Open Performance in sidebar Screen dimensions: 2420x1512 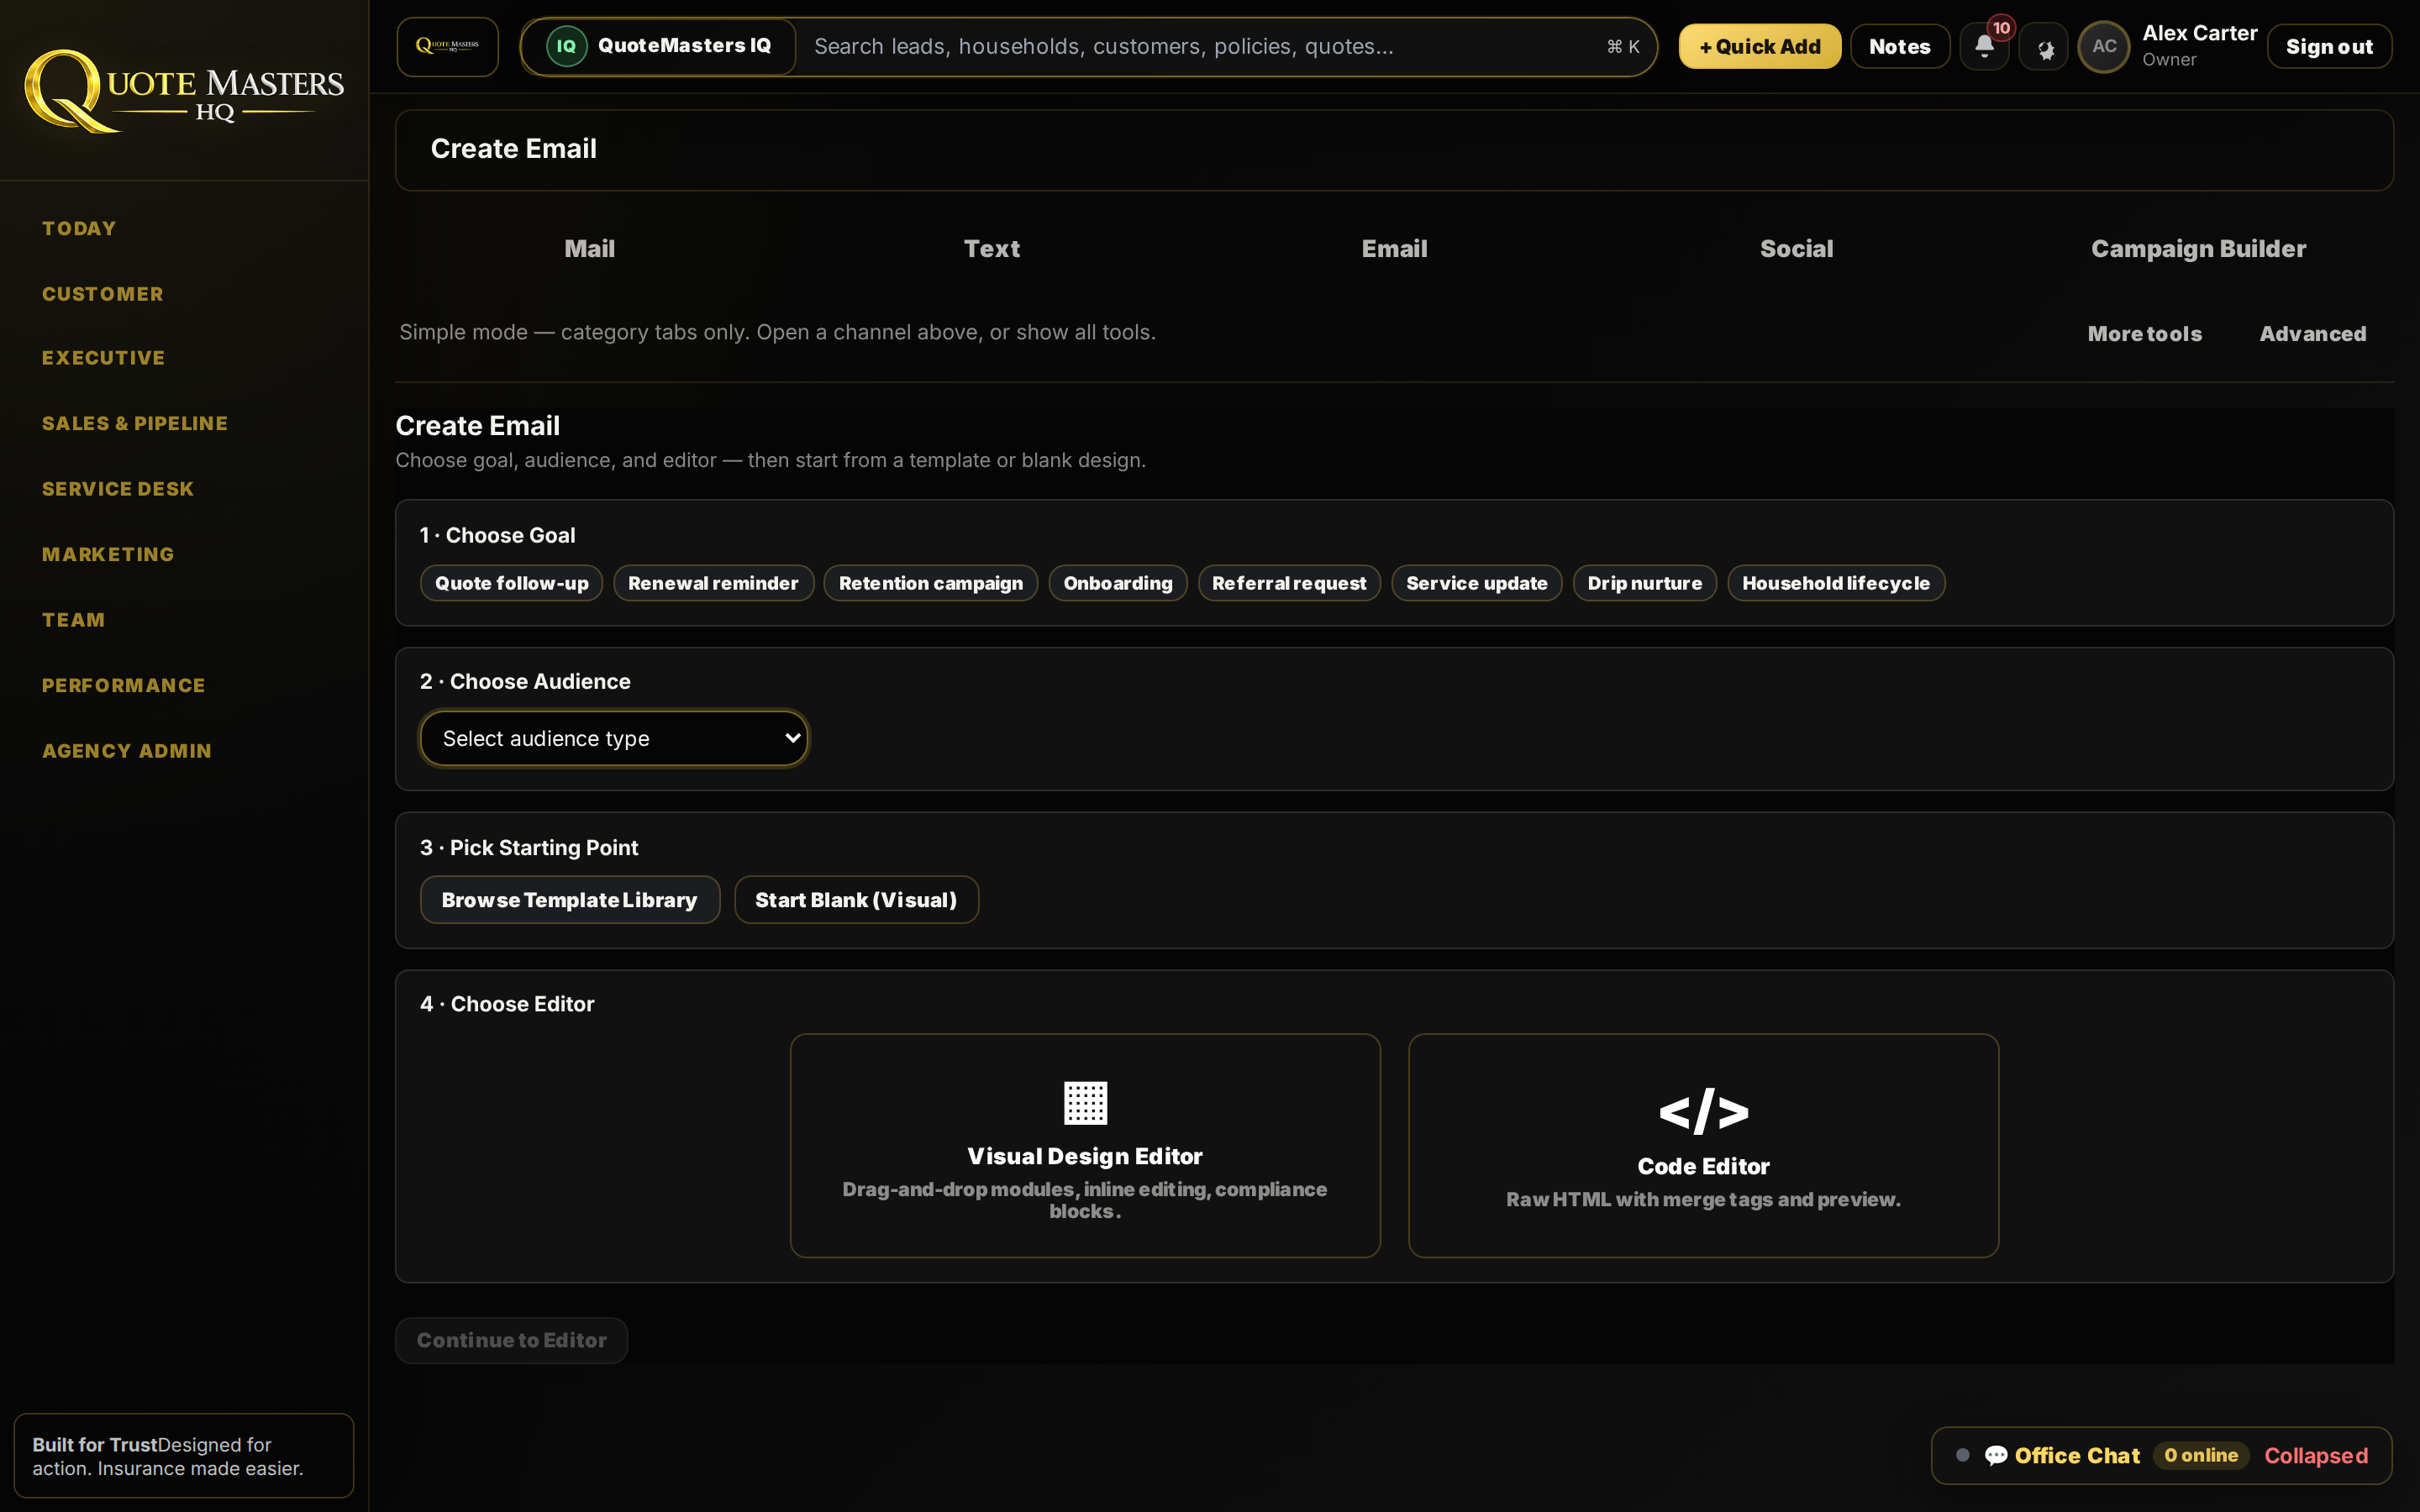coord(123,685)
